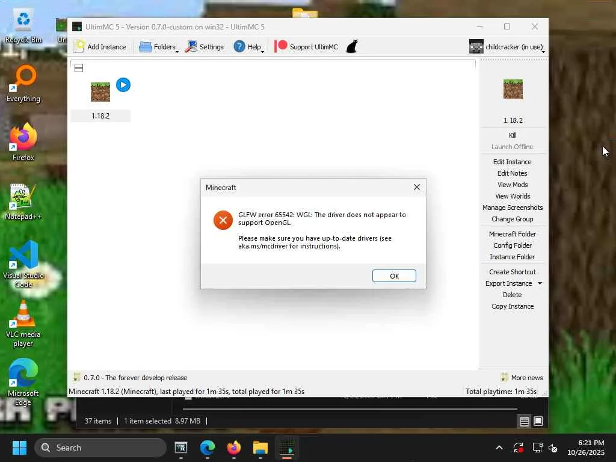Open File Explorer from the taskbar

(260, 448)
